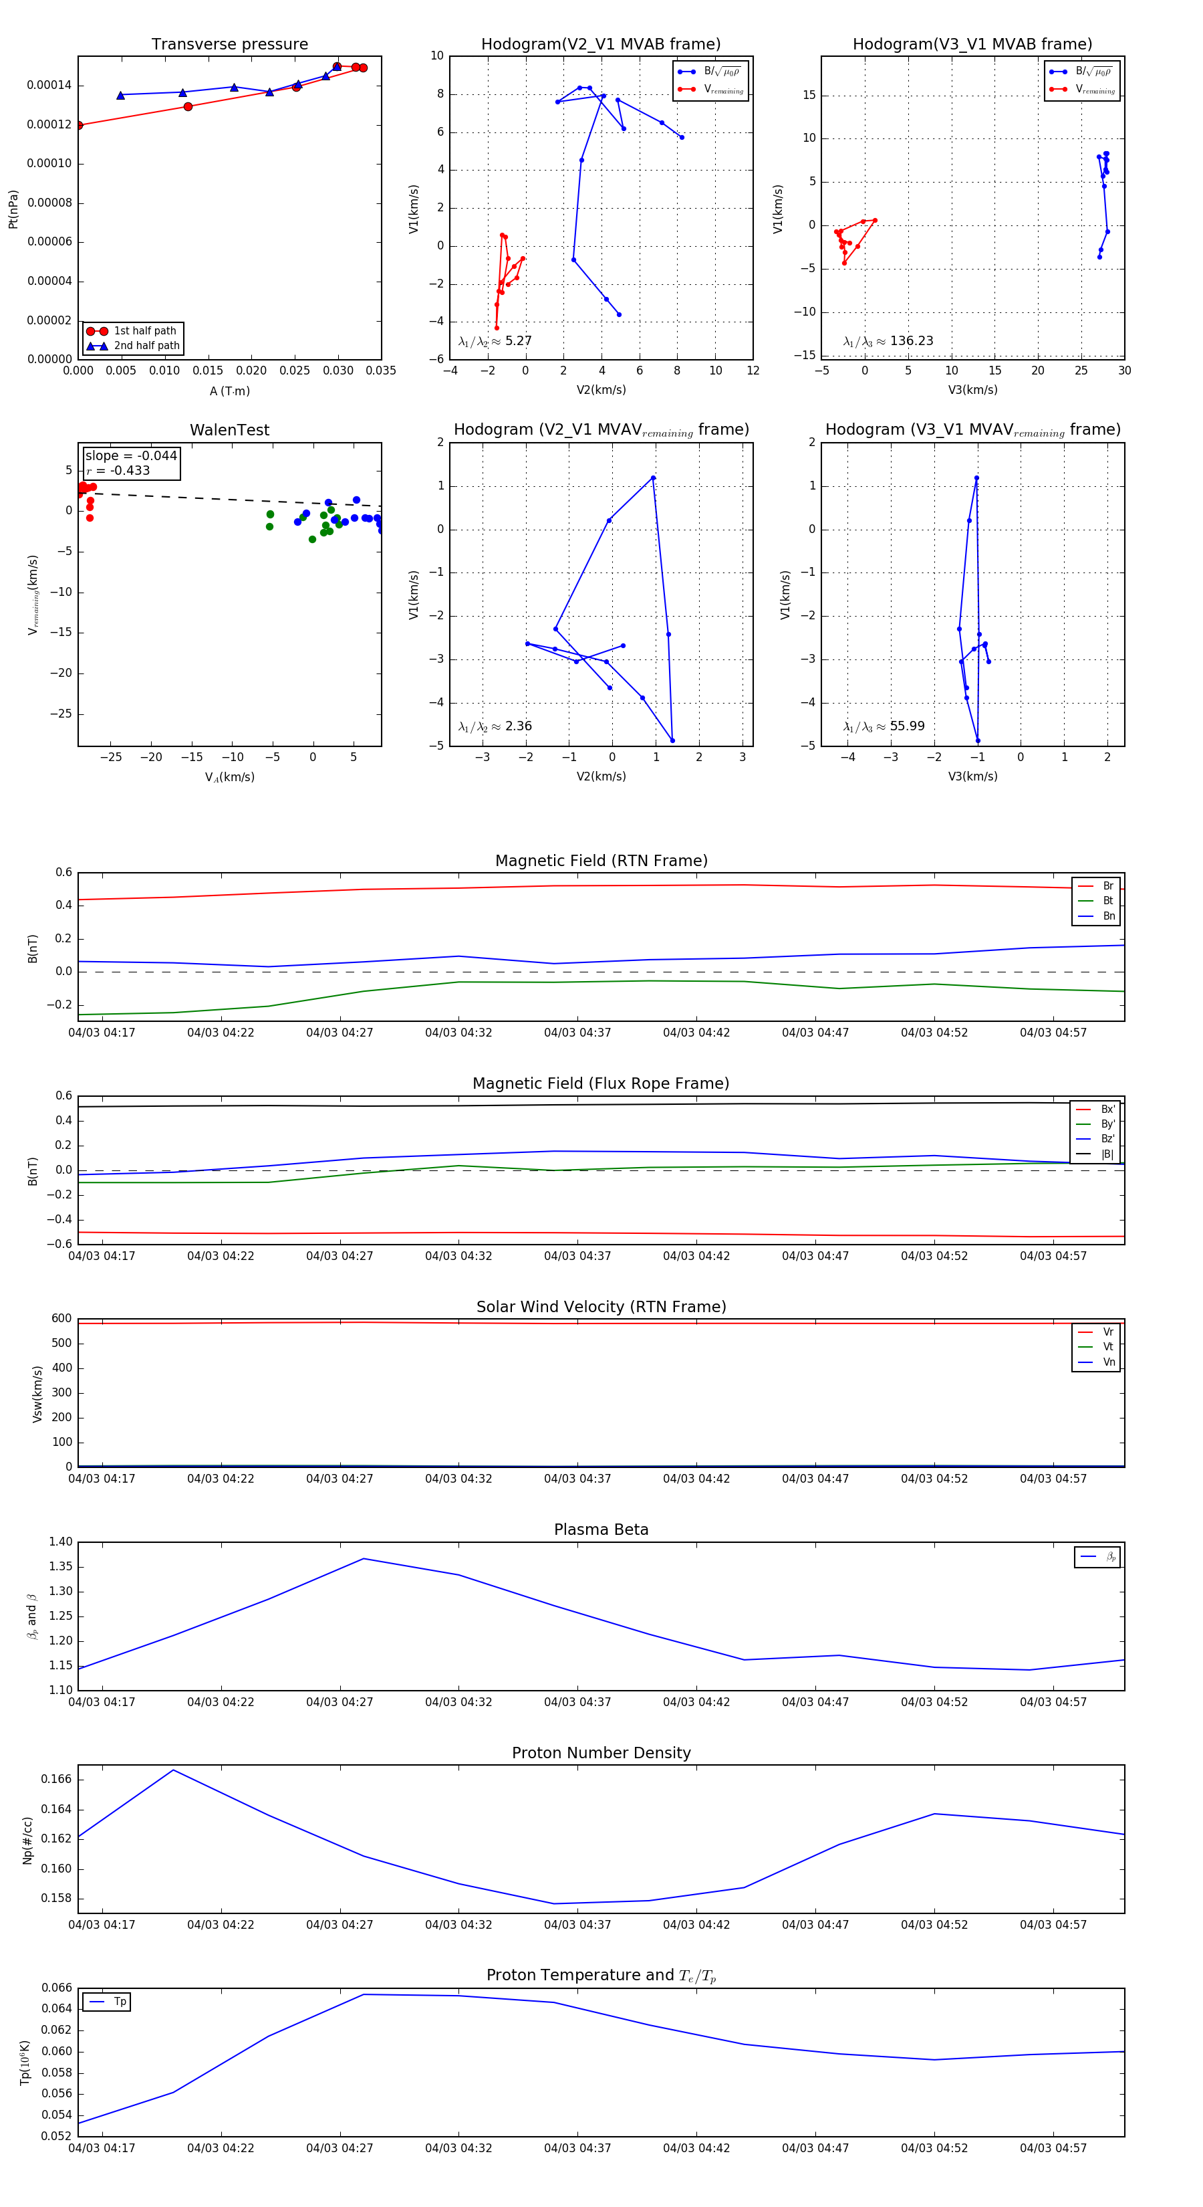
Task: Click the "WalenTest" plot title
Action: (229, 430)
